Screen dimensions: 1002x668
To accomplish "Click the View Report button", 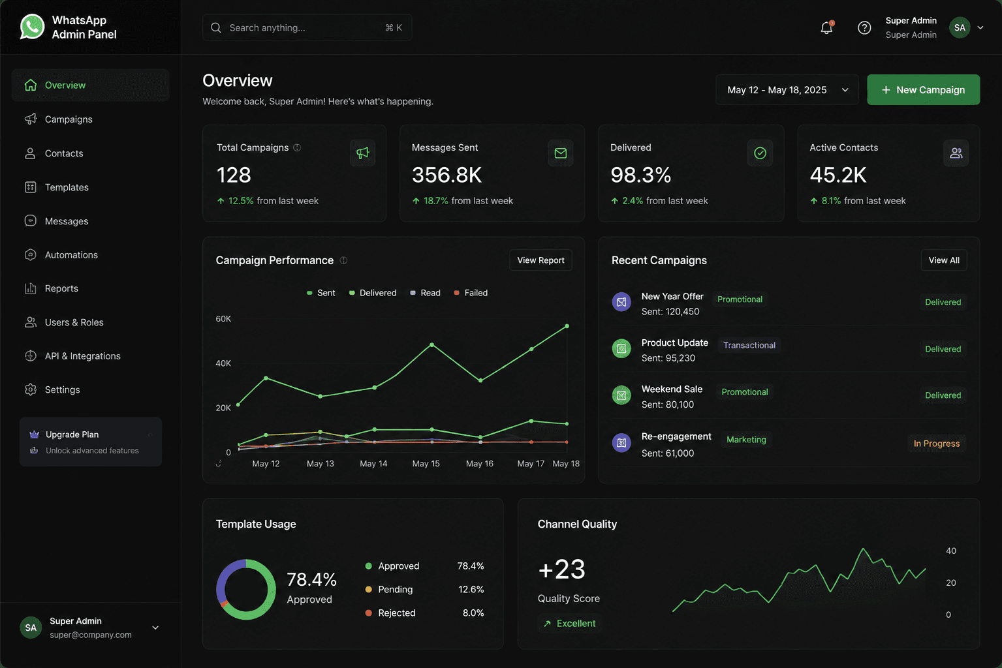I will pyautogui.click(x=540, y=260).
